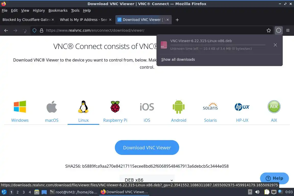The height and width of the screenshot is (196, 294).
Task: Open the clipboard tray icon
Action: [267, 192]
